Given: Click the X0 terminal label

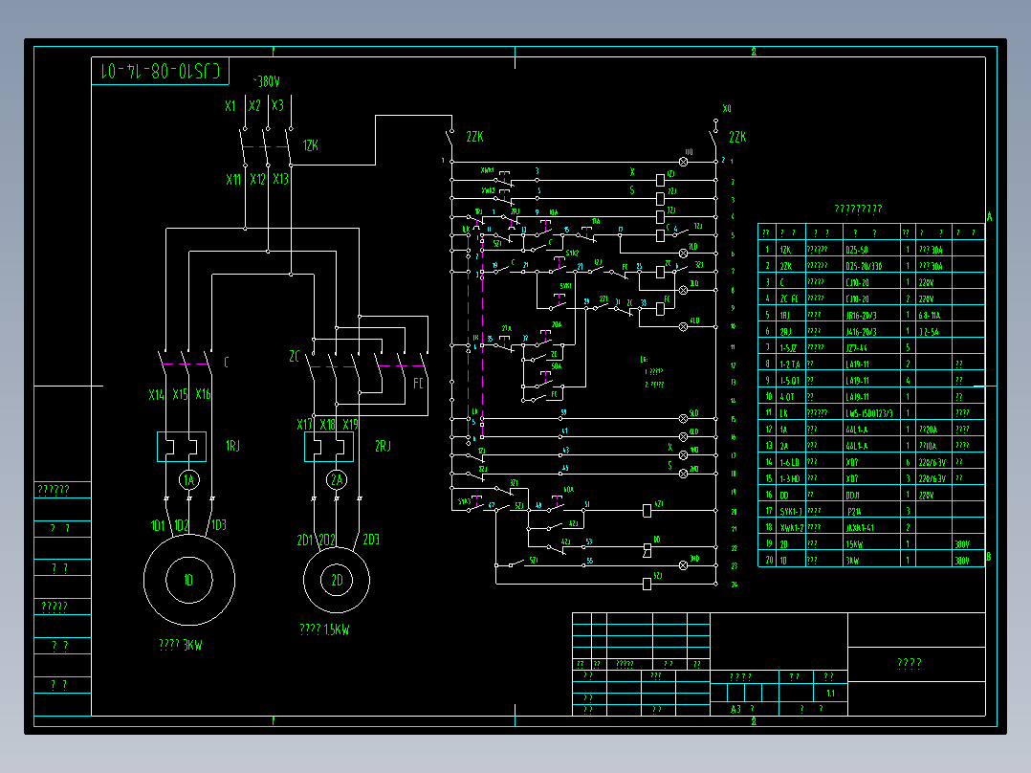Looking at the screenshot, I should coord(727,108).
